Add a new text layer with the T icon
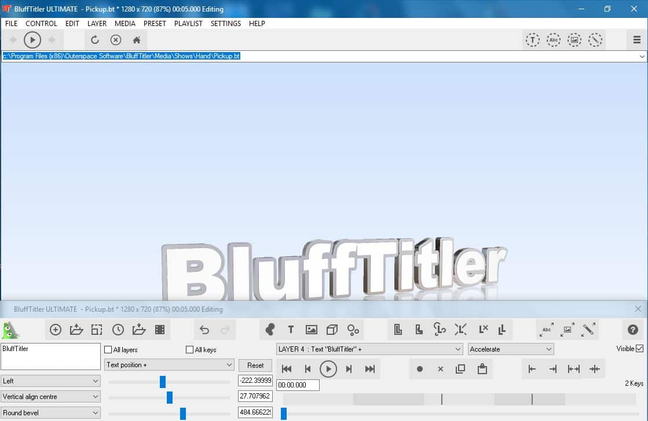This screenshot has width=648, height=421. click(291, 330)
